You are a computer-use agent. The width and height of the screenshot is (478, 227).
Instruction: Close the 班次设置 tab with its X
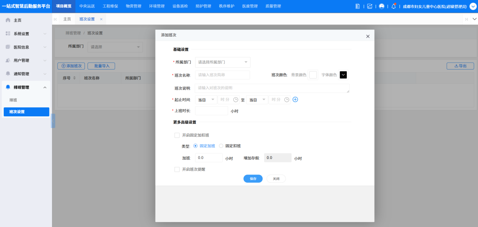click(x=101, y=19)
